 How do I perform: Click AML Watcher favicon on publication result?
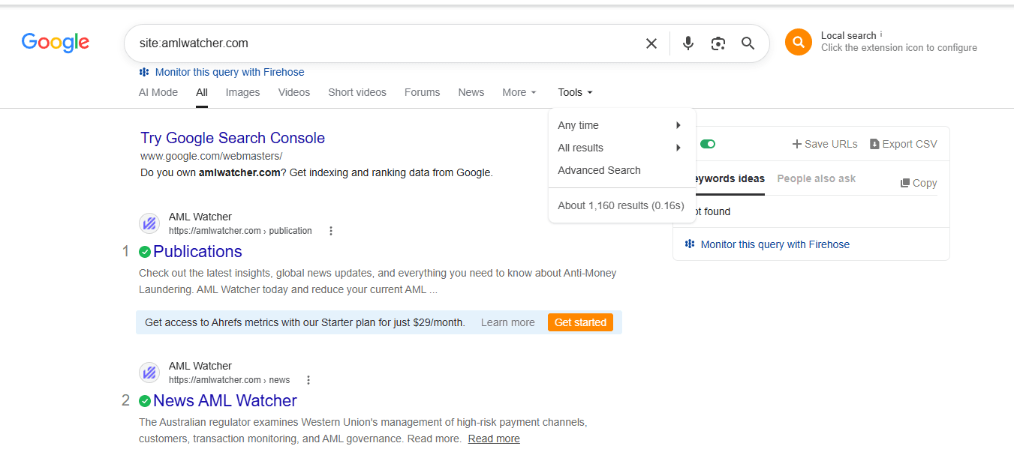[x=149, y=223]
